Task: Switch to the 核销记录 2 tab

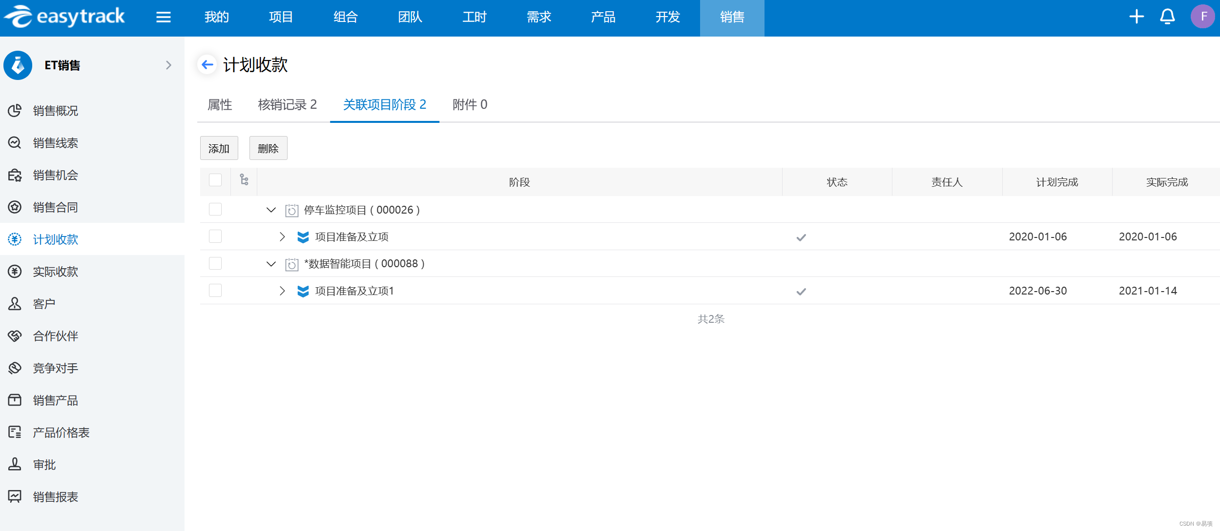Action: tap(287, 105)
